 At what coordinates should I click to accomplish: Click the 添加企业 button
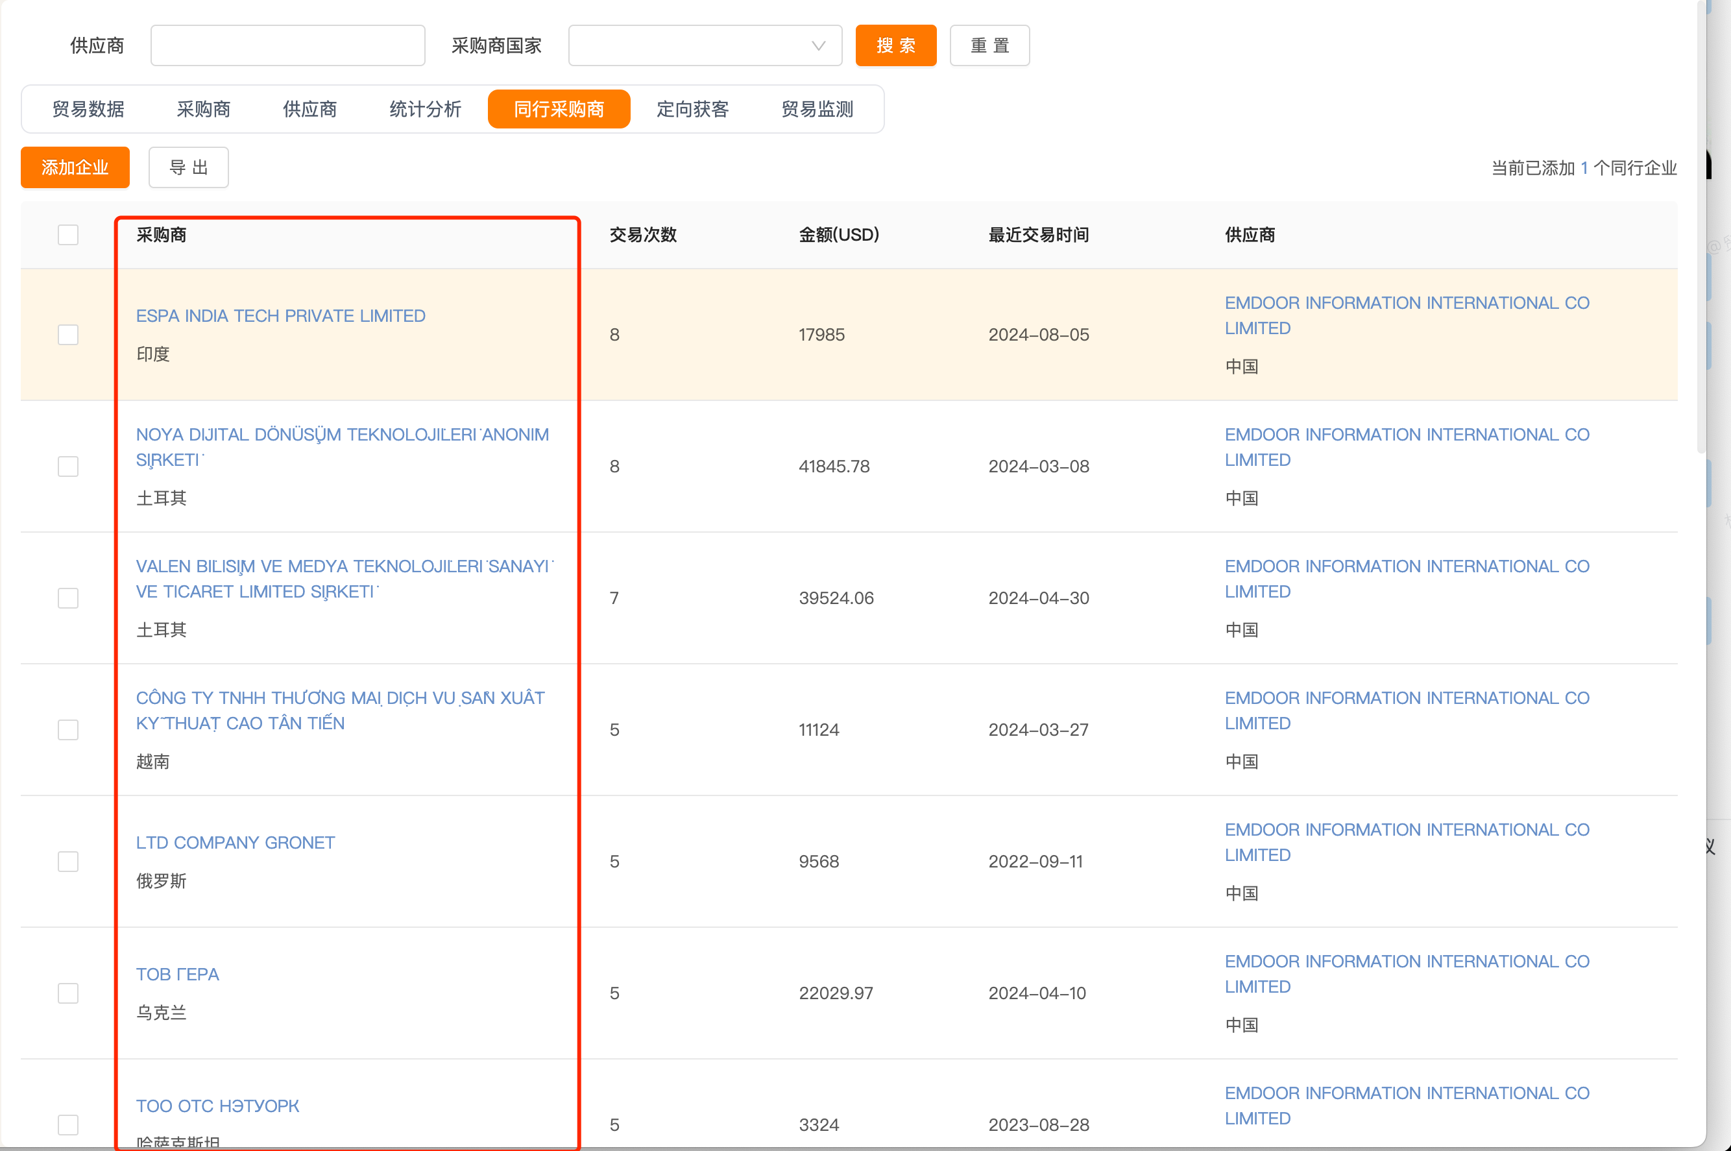[x=75, y=167]
